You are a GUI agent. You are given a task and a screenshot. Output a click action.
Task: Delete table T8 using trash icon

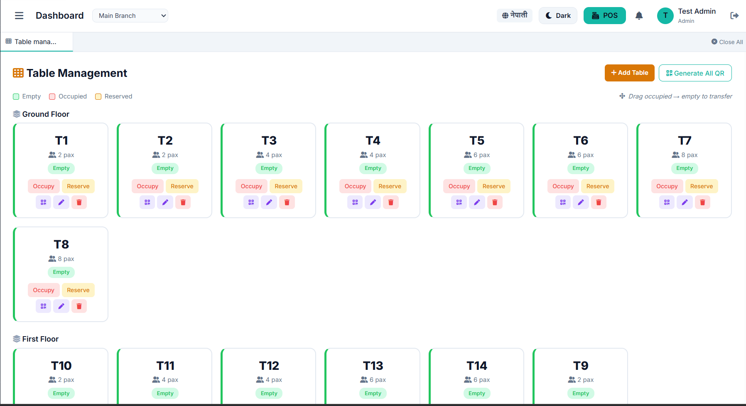(79, 306)
